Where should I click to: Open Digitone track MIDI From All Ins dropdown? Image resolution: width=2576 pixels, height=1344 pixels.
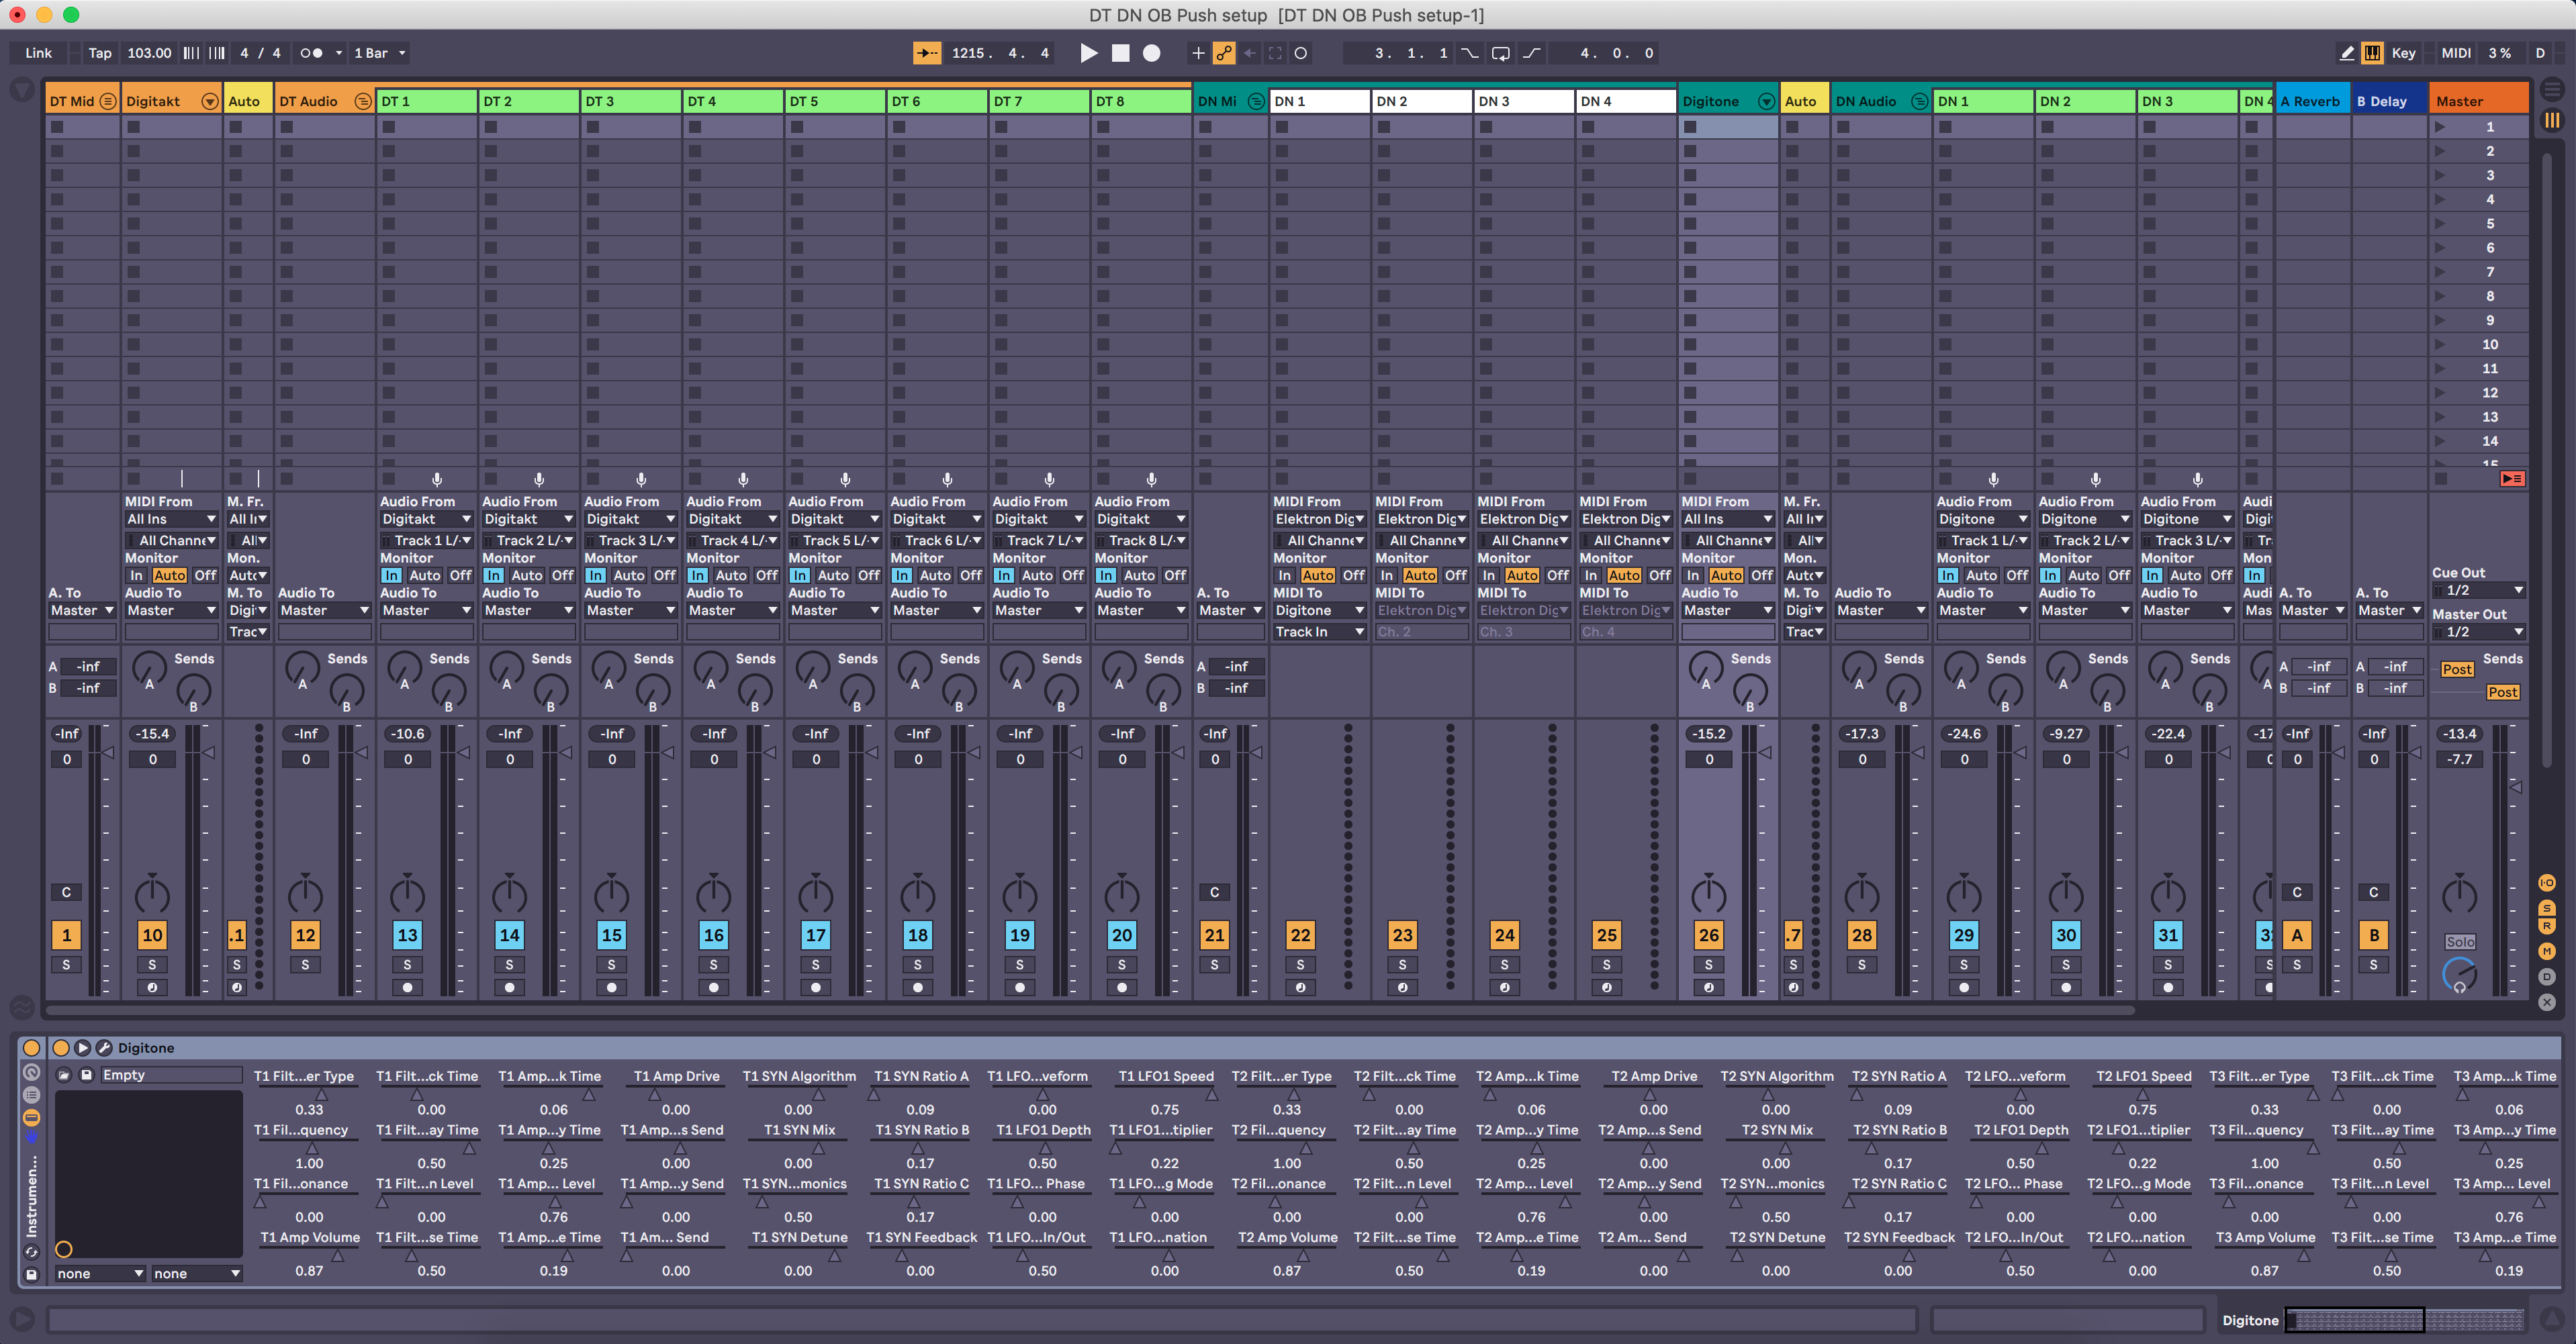point(1728,519)
